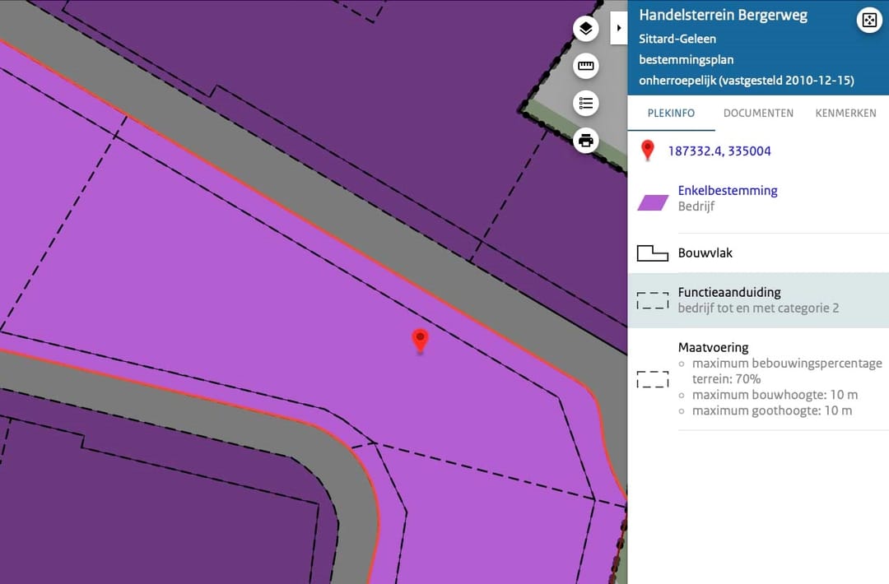Viewport: 889px width, 584px height.
Task: Click the print map button
Action: click(585, 141)
